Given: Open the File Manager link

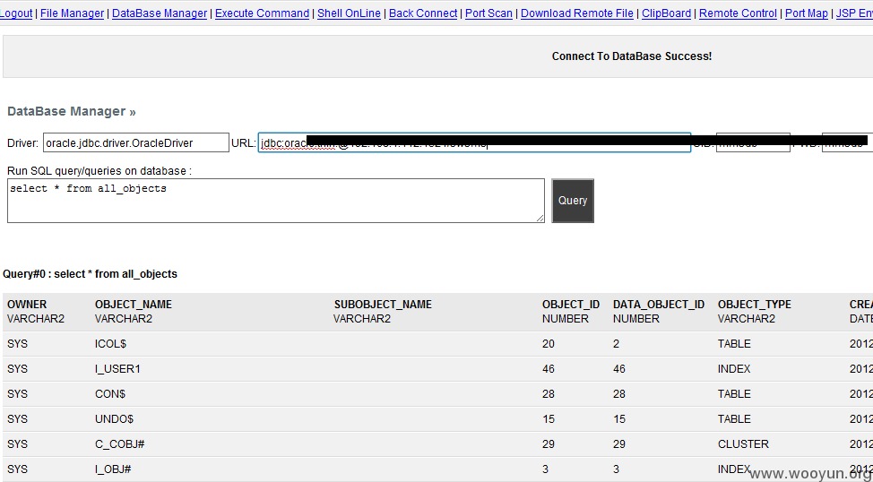Looking at the screenshot, I should pyautogui.click(x=72, y=13).
